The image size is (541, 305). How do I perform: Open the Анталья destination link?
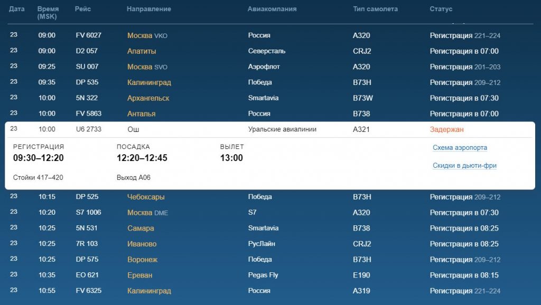(x=141, y=114)
